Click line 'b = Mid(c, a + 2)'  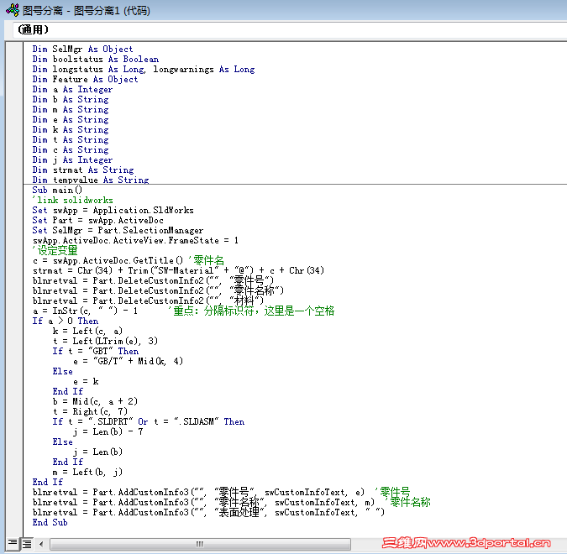coord(95,401)
